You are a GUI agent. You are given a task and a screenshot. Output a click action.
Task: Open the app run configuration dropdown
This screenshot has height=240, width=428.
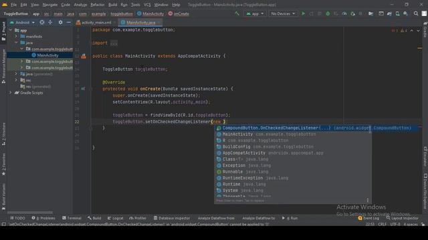click(x=255, y=13)
